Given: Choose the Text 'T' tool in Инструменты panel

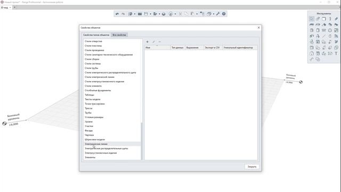Looking at the screenshot, I should (336, 53).
